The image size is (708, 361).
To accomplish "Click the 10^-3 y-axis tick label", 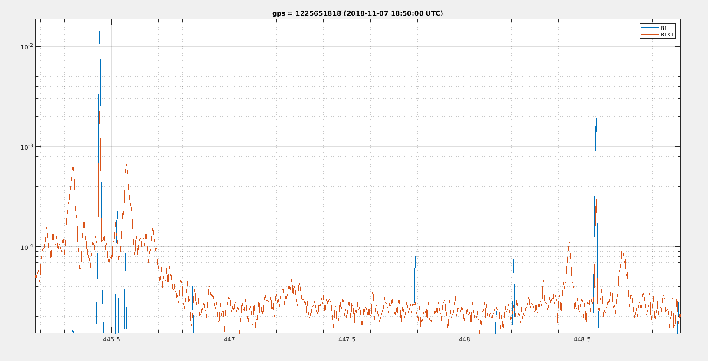I will 26,147.
